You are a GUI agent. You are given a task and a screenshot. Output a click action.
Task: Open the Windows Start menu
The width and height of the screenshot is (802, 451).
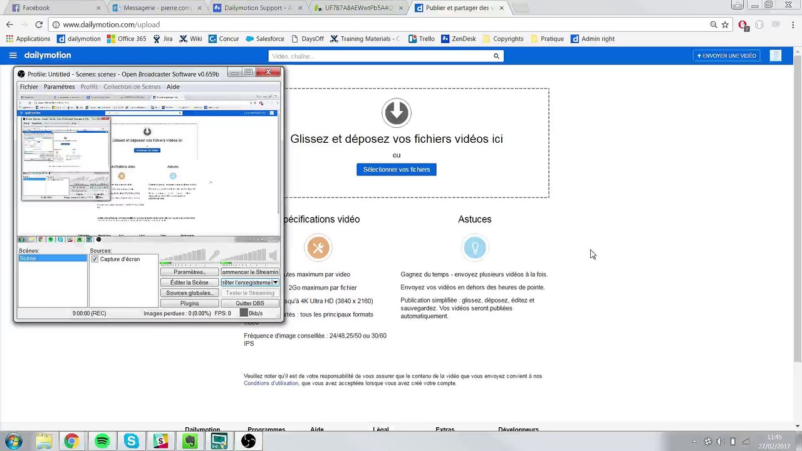[13, 441]
